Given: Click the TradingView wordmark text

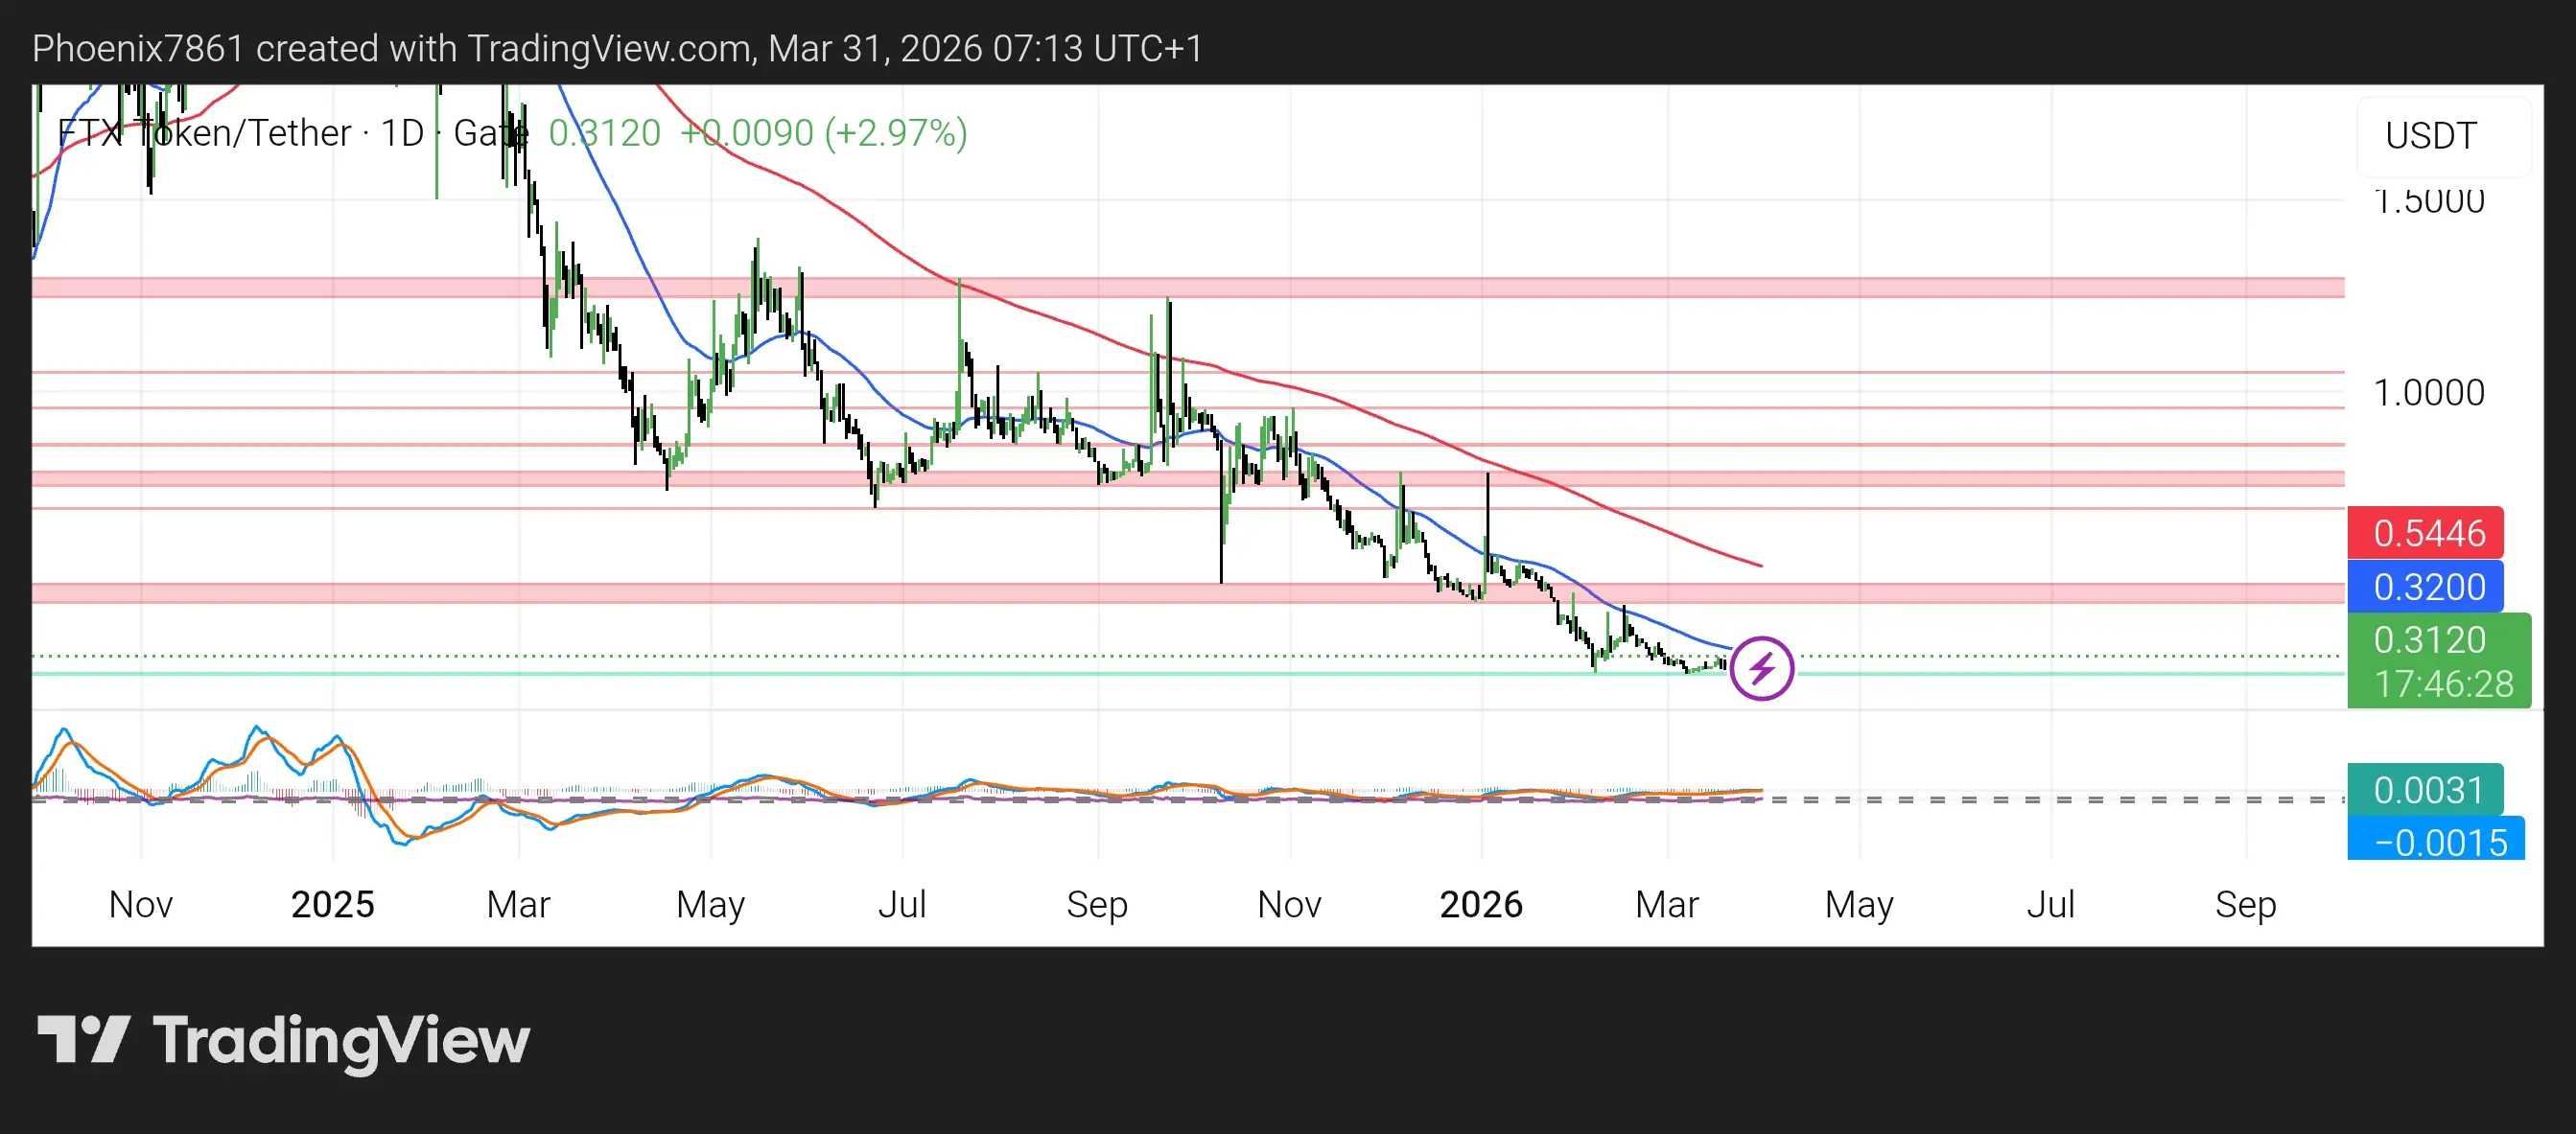Looking at the screenshot, I should 341,1041.
